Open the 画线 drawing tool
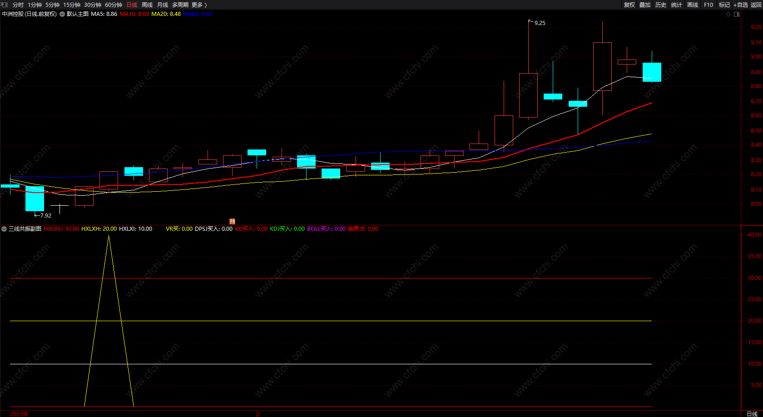 point(693,5)
